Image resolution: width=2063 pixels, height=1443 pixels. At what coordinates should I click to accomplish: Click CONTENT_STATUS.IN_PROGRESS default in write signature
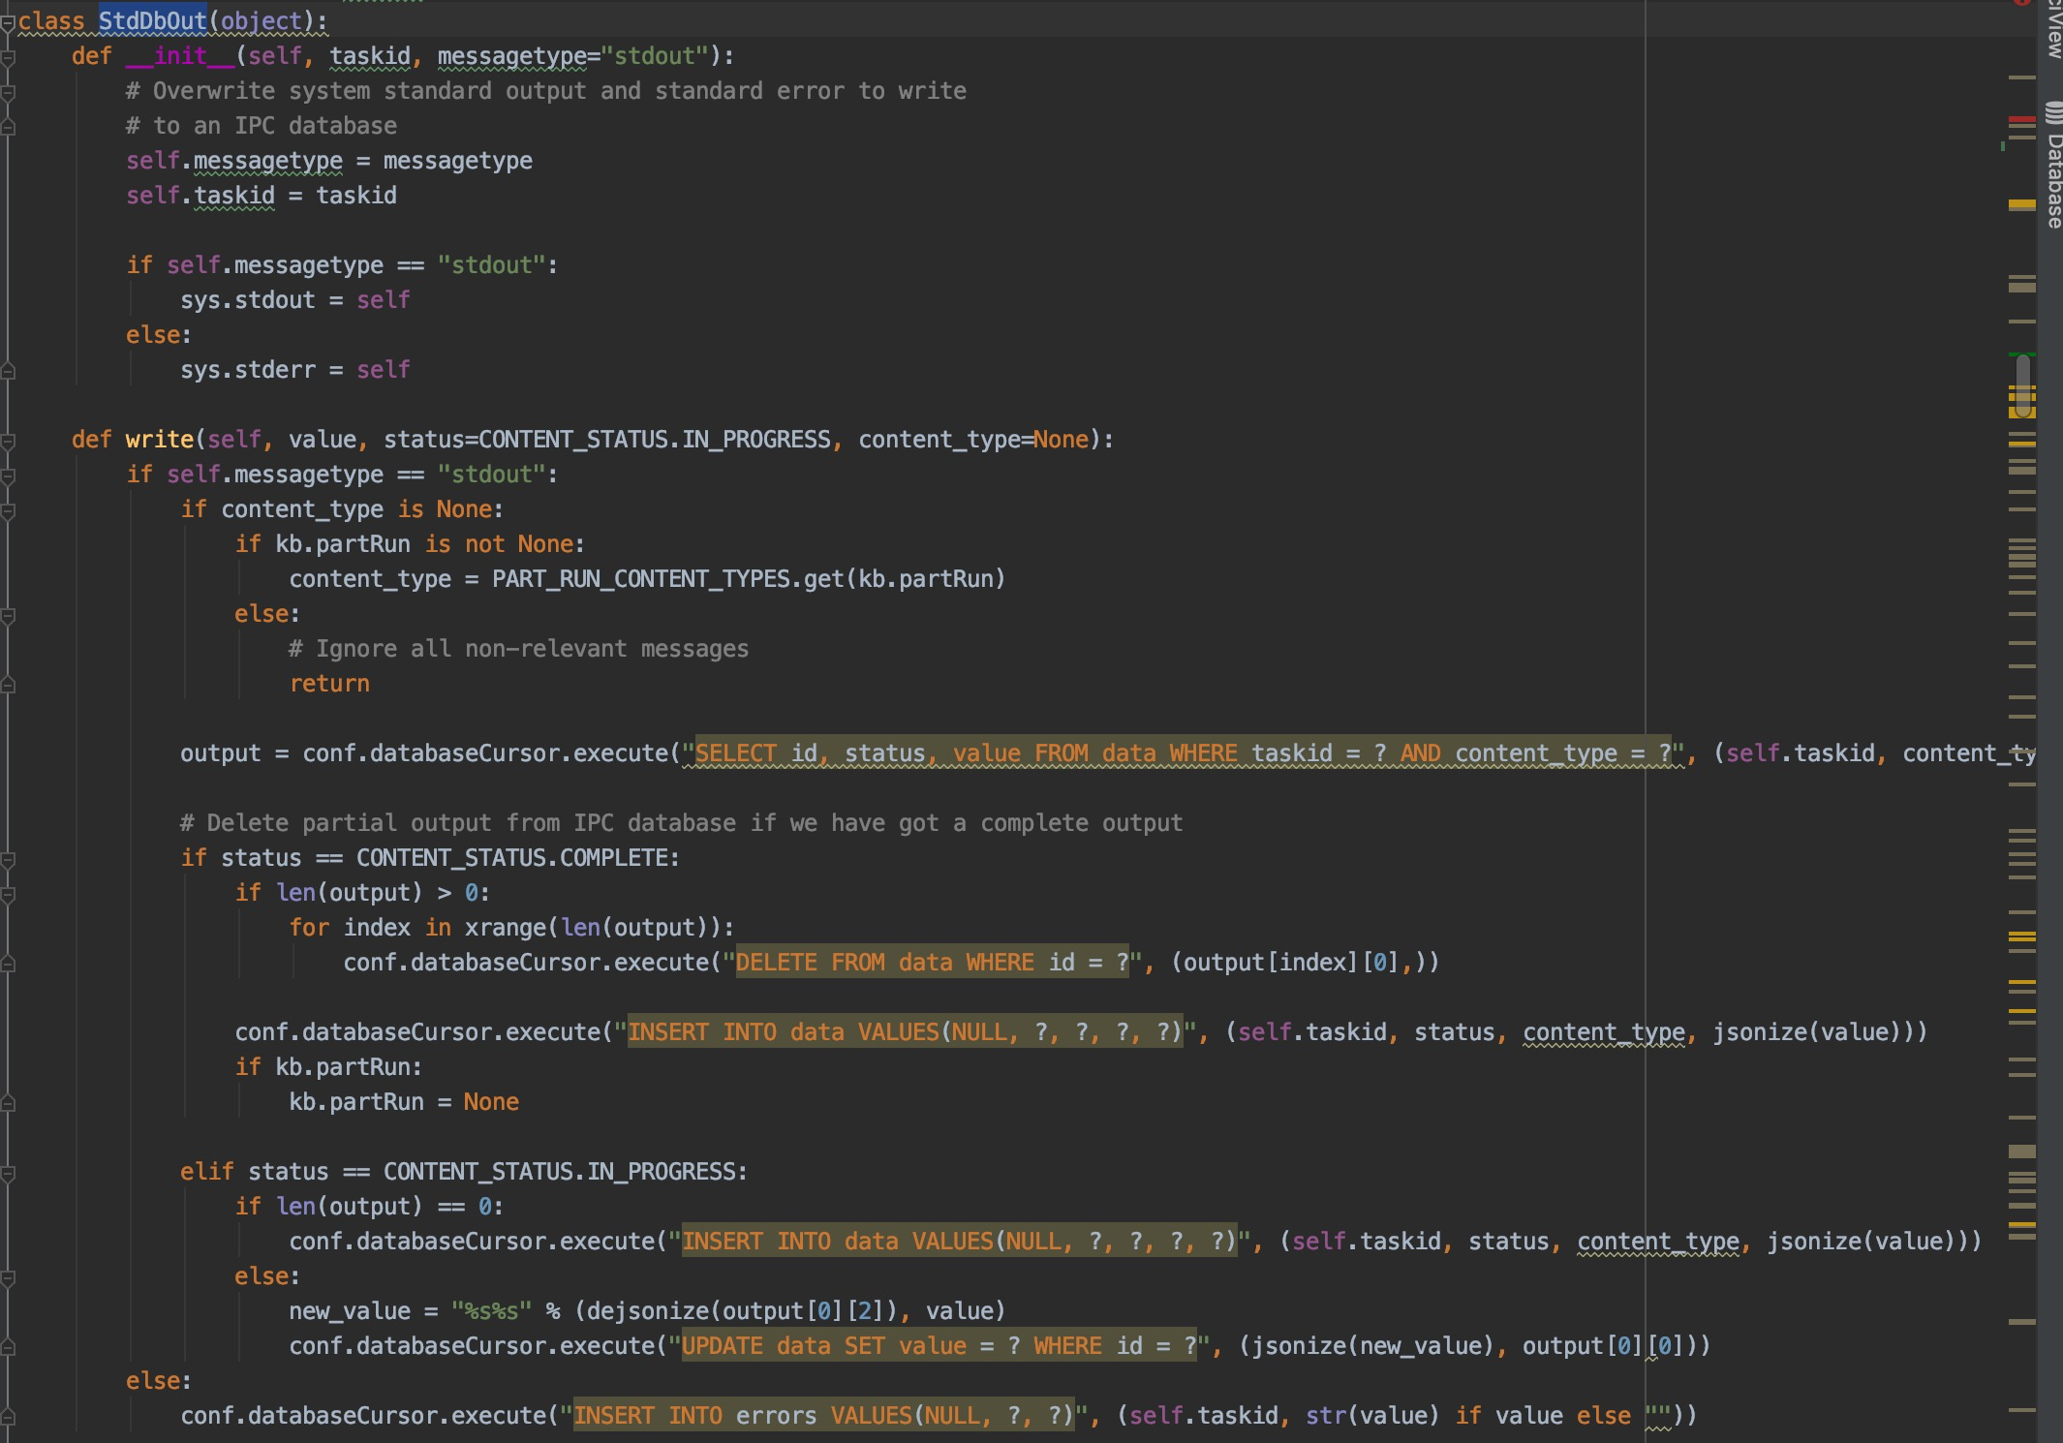tap(655, 440)
